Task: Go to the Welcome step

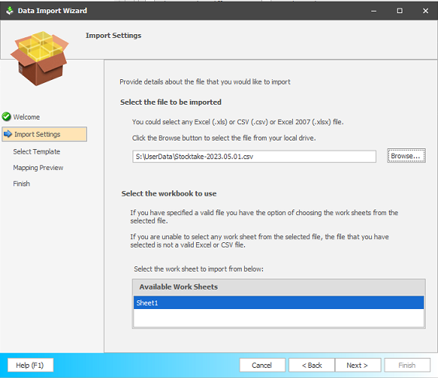Action: pos(26,117)
